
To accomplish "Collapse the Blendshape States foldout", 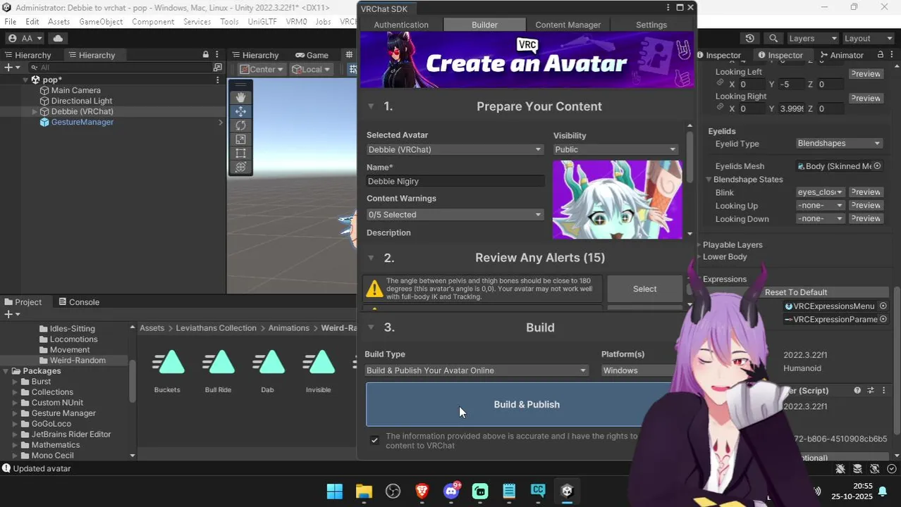I will pyautogui.click(x=709, y=180).
